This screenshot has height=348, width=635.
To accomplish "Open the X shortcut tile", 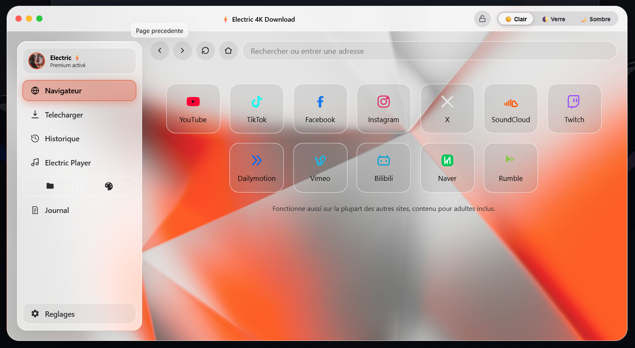I will click(x=447, y=109).
